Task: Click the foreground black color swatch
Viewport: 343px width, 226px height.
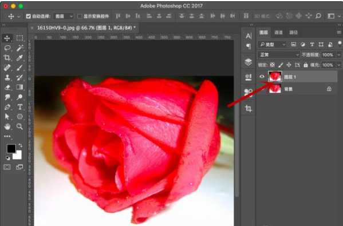Action: [x=11, y=149]
